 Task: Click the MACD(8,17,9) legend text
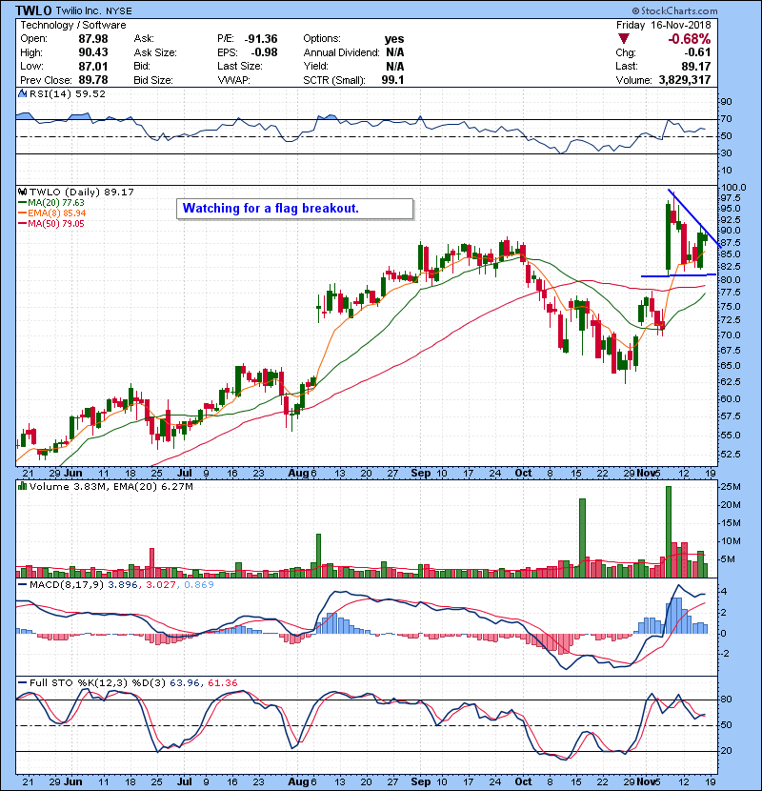[x=122, y=585]
